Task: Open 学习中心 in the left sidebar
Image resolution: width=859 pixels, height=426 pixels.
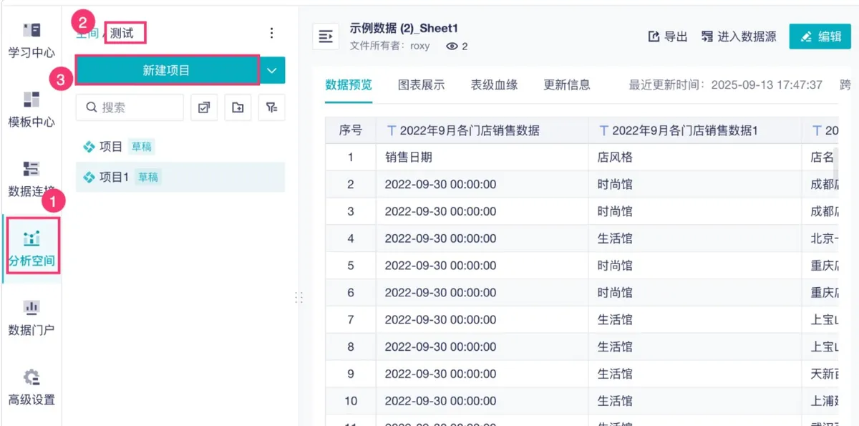Action: click(31, 41)
